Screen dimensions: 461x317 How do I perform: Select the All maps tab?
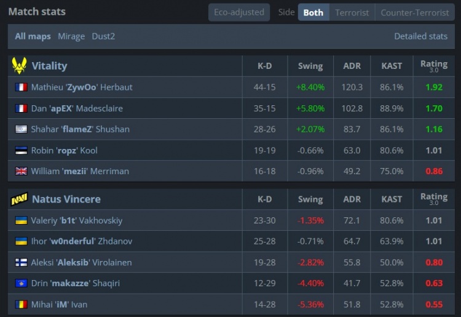pos(33,36)
